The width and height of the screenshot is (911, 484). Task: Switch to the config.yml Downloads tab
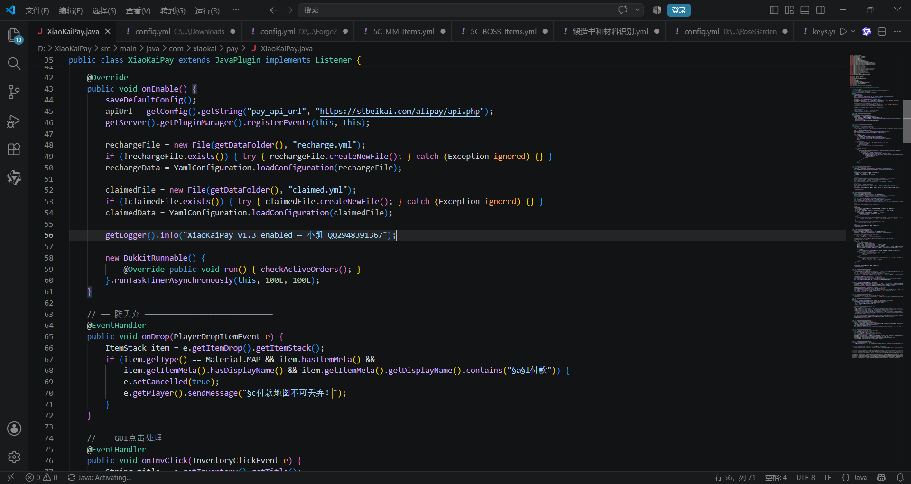click(x=179, y=31)
